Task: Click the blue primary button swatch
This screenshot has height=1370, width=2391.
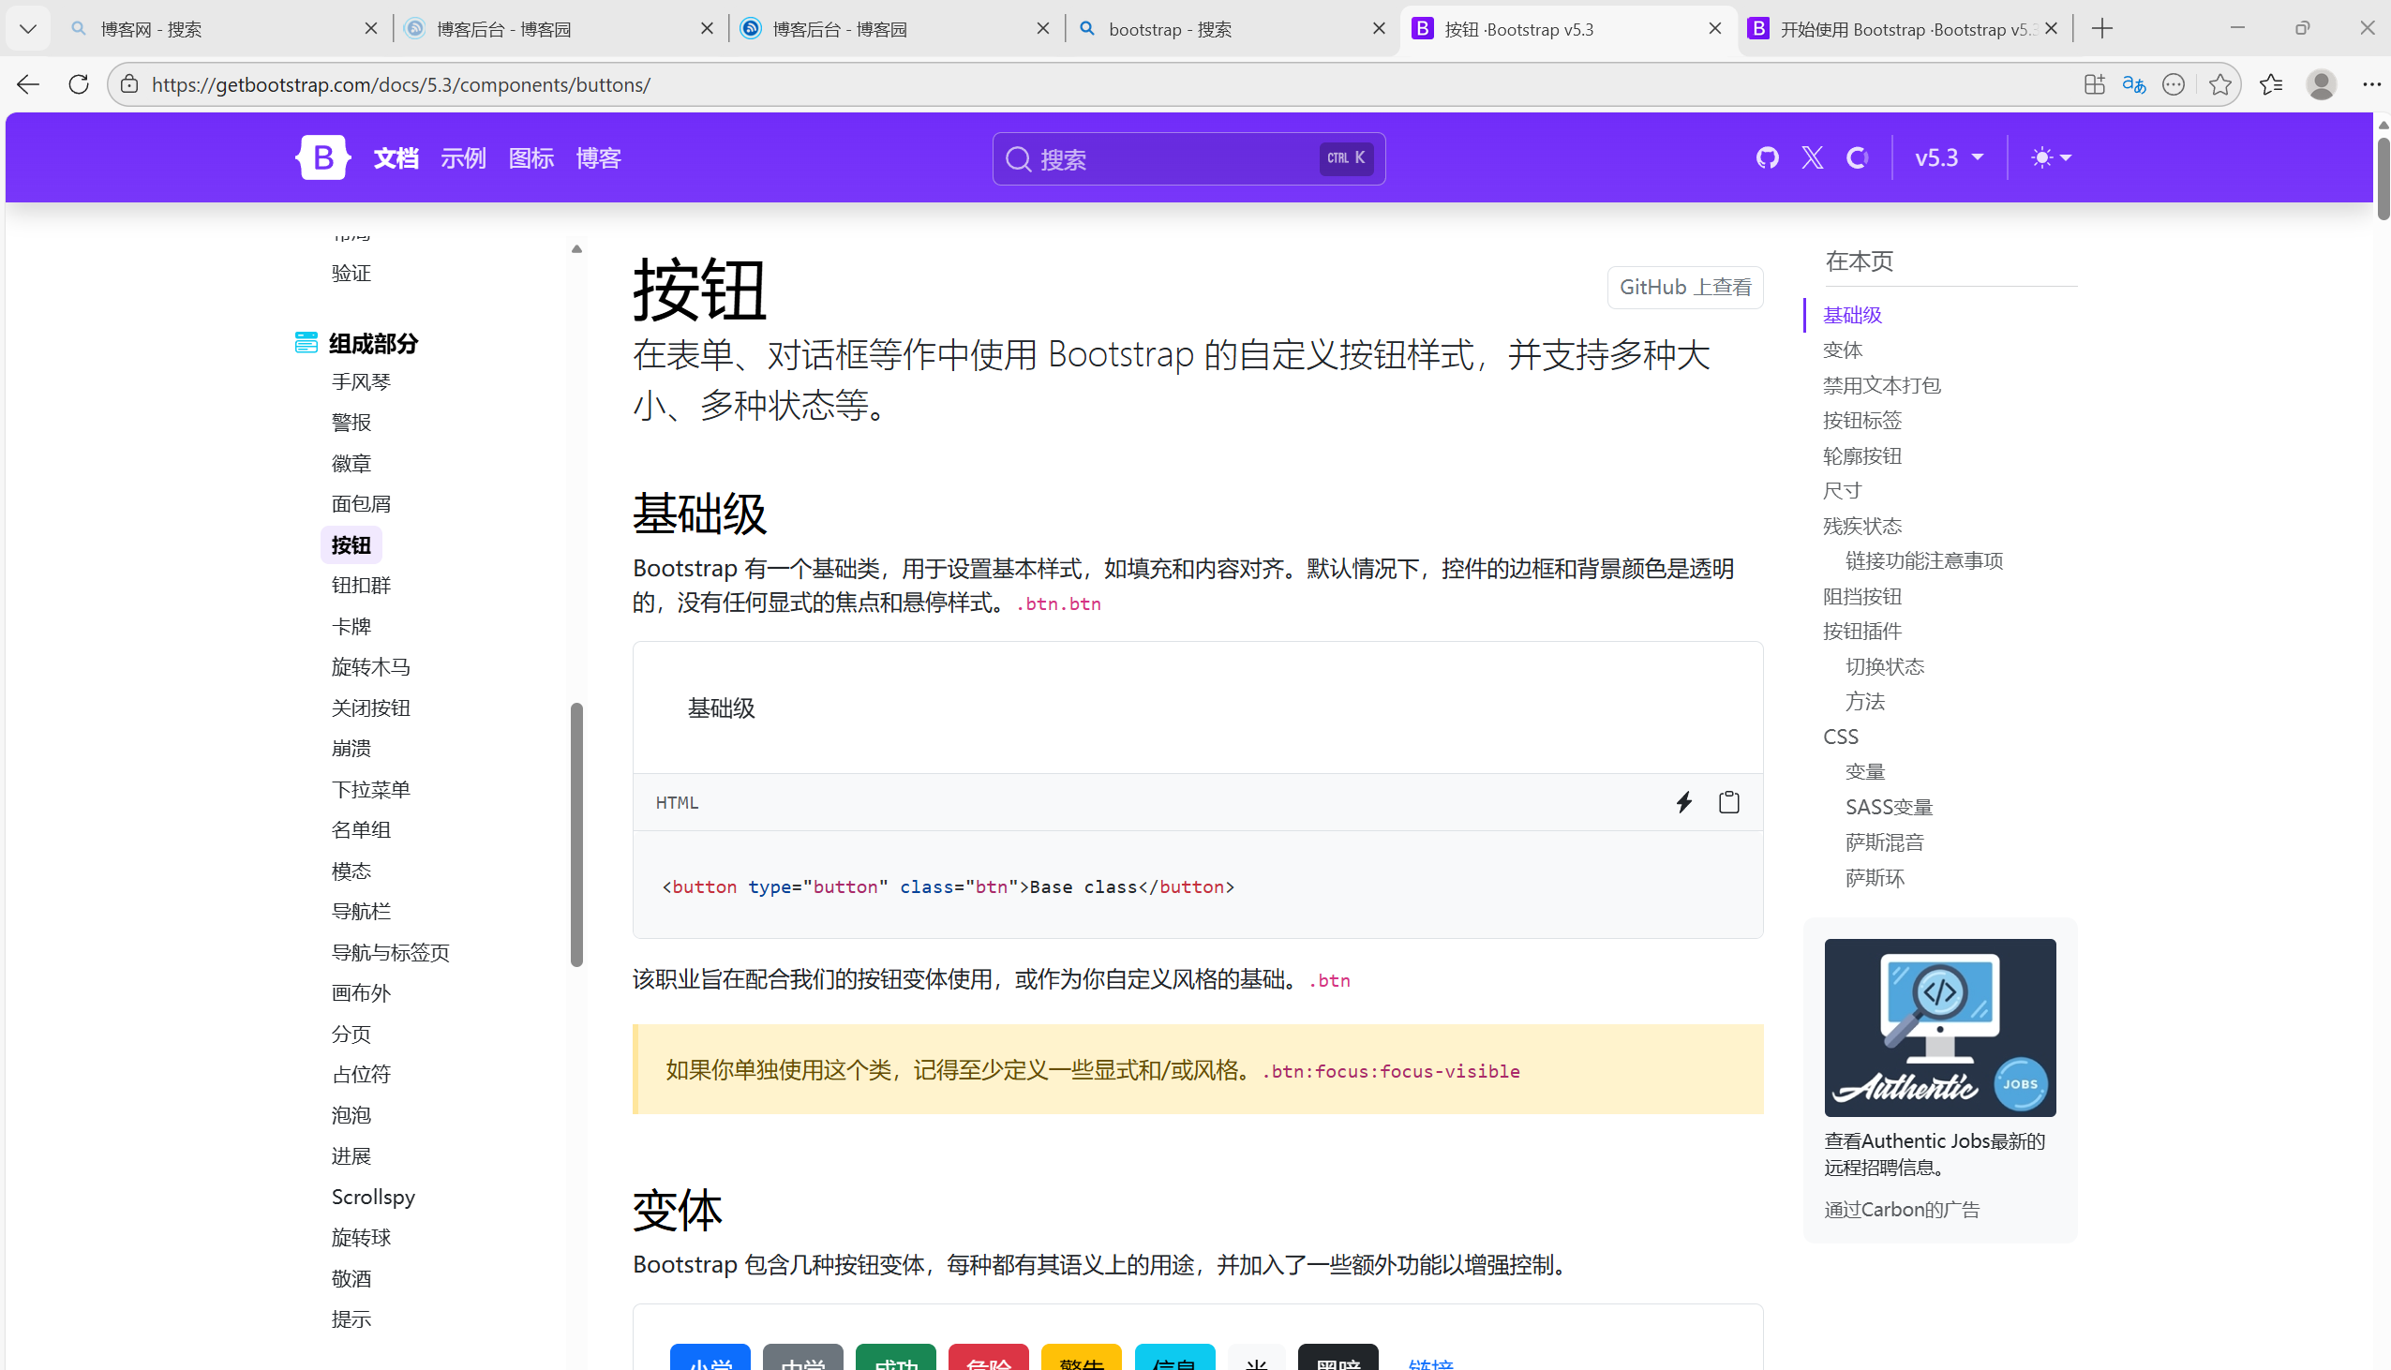Action: [x=710, y=1358]
